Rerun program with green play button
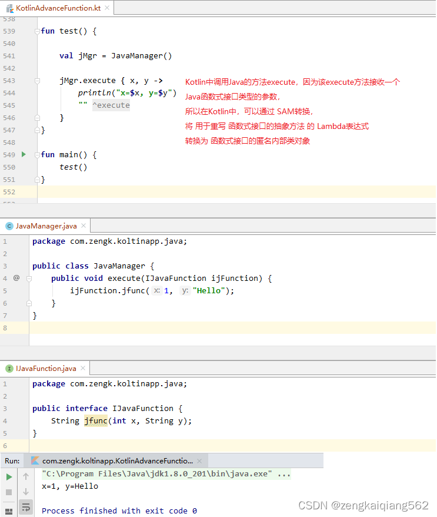The height and width of the screenshot is (517, 437). click(x=9, y=477)
